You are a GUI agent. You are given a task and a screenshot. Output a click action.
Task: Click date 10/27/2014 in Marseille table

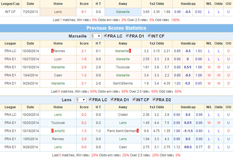click(31, 59)
